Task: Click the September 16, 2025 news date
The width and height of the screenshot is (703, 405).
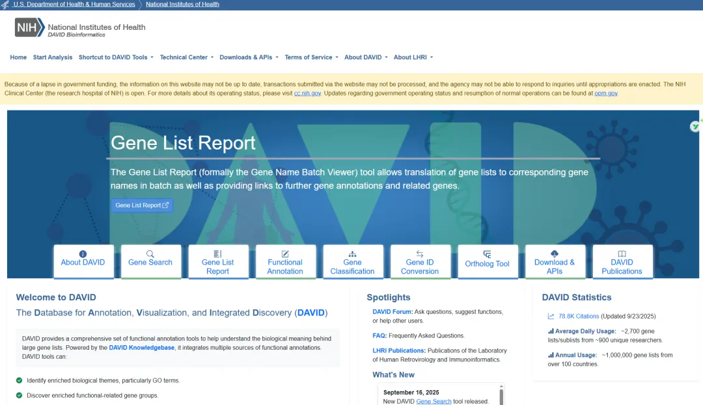Action: click(x=411, y=393)
